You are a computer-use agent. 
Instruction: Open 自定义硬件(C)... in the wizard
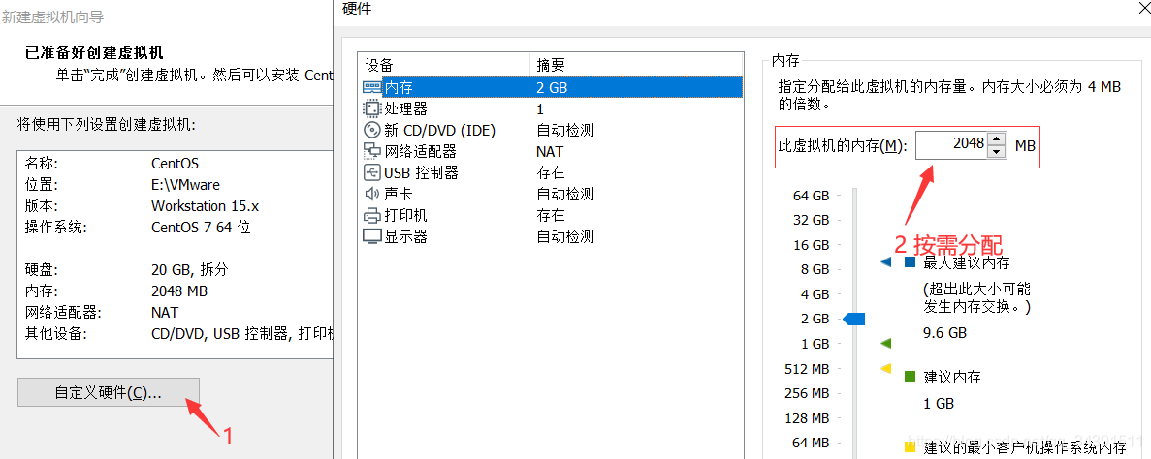coord(109,392)
